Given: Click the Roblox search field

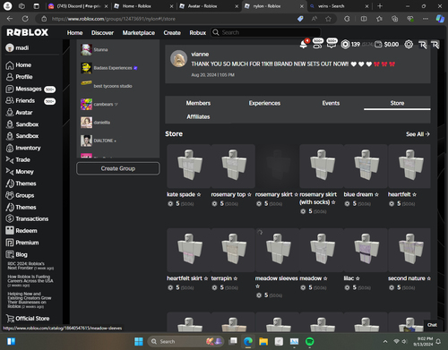Looking at the screenshot, I should (x=266, y=32).
